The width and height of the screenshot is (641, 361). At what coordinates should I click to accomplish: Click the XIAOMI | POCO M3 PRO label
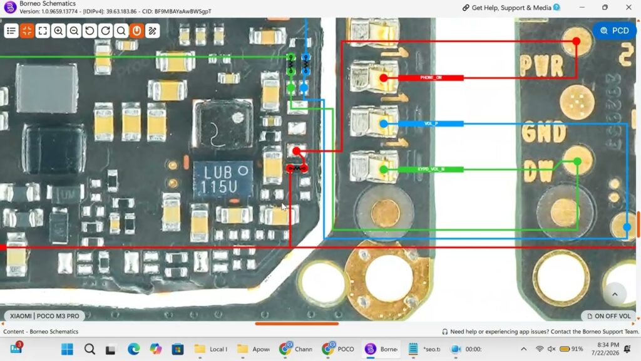point(44,316)
